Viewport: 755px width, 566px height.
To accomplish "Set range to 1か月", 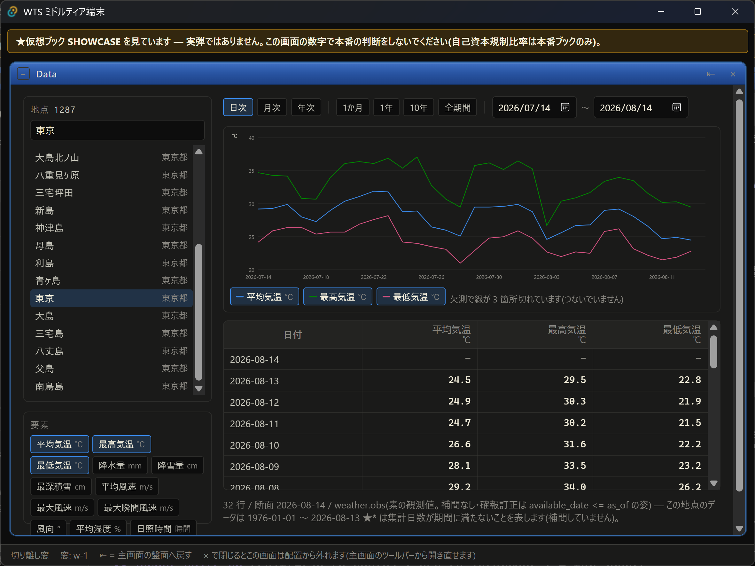I will [x=353, y=107].
